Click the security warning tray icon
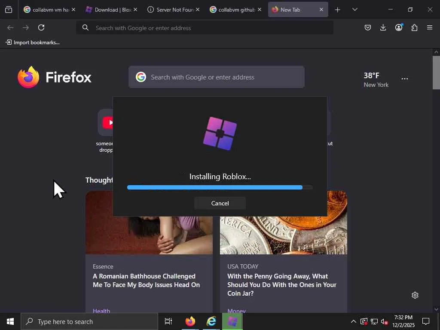The height and width of the screenshot is (330, 440). [364, 321]
